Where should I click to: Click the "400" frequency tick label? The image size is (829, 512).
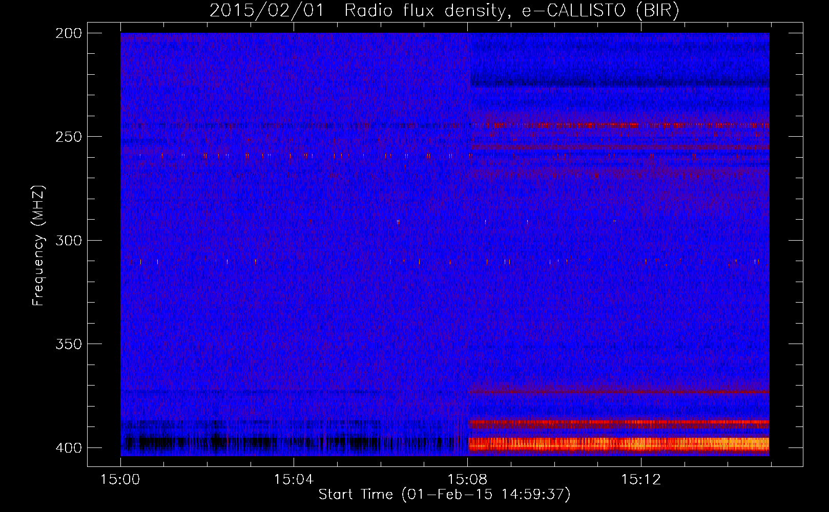69,447
